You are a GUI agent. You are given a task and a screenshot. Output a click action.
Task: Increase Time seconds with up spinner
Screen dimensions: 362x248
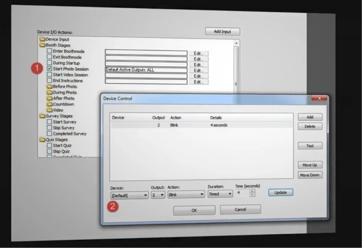coord(253,191)
